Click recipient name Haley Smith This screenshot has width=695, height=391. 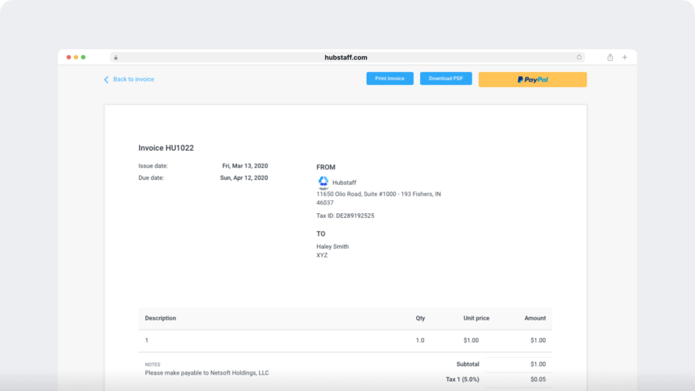[x=332, y=246]
